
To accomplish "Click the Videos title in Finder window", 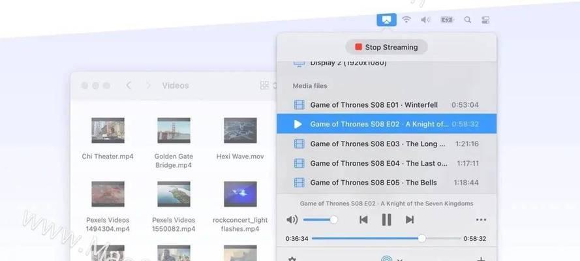I will (x=176, y=85).
